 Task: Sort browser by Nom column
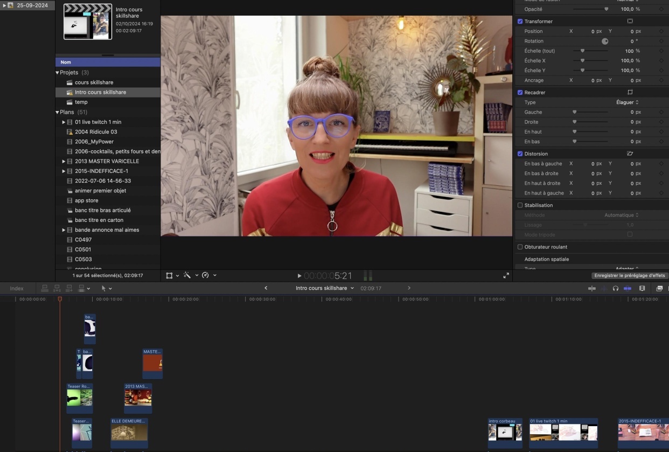pos(108,62)
